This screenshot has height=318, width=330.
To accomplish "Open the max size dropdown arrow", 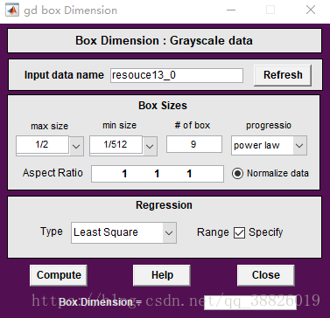I will [76, 146].
